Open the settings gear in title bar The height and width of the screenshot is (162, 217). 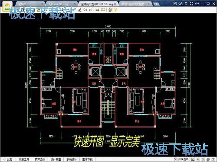197,3
